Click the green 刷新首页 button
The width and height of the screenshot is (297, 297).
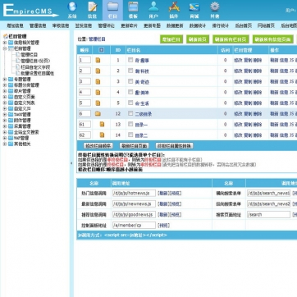[198, 39]
